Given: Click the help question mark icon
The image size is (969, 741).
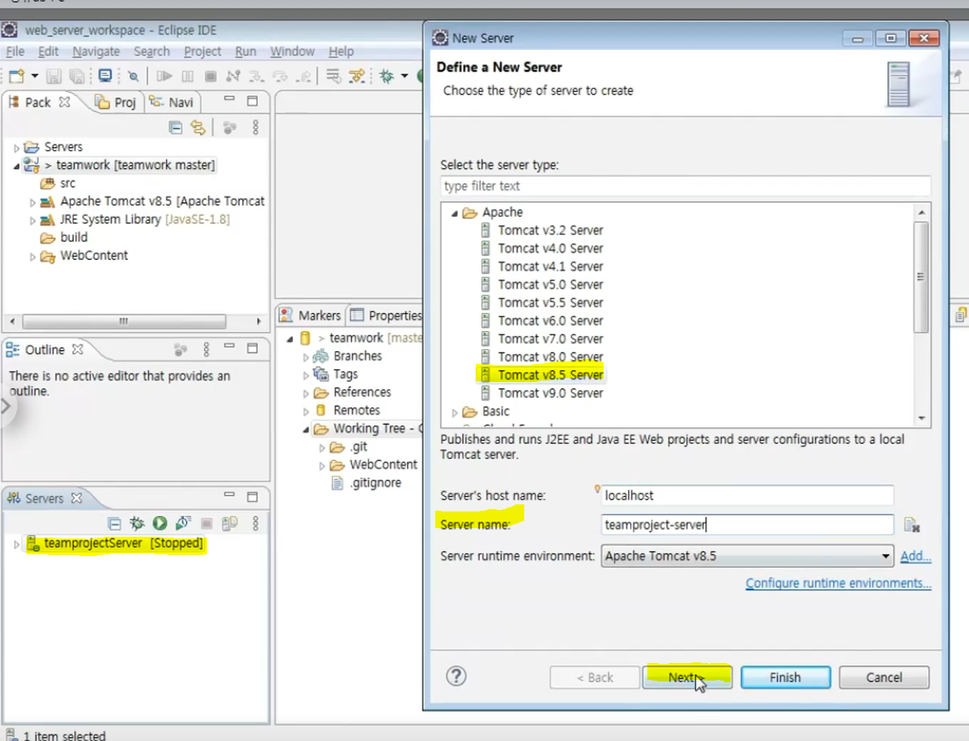Looking at the screenshot, I should point(456,677).
